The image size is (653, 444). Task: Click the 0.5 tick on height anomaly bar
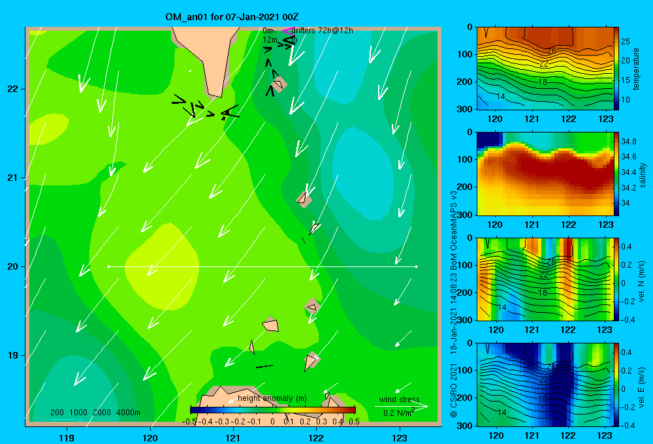pos(355,422)
